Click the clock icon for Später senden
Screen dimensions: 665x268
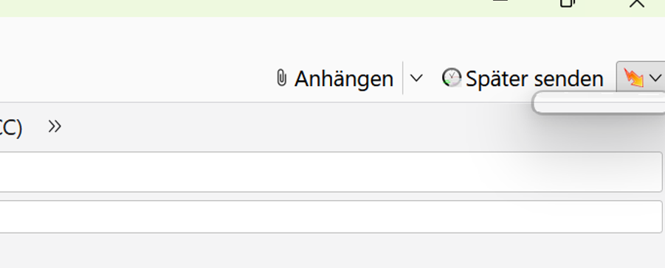(x=451, y=78)
